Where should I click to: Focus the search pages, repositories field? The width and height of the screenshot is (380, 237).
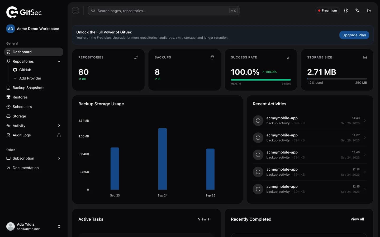point(164,11)
